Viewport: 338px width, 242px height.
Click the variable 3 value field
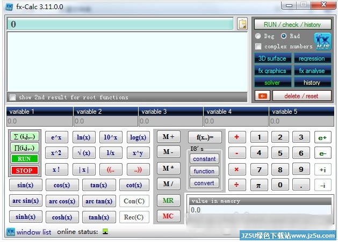pos(171,121)
